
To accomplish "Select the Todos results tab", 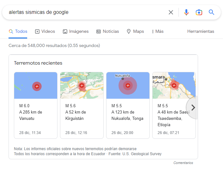I will (x=18, y=32).
